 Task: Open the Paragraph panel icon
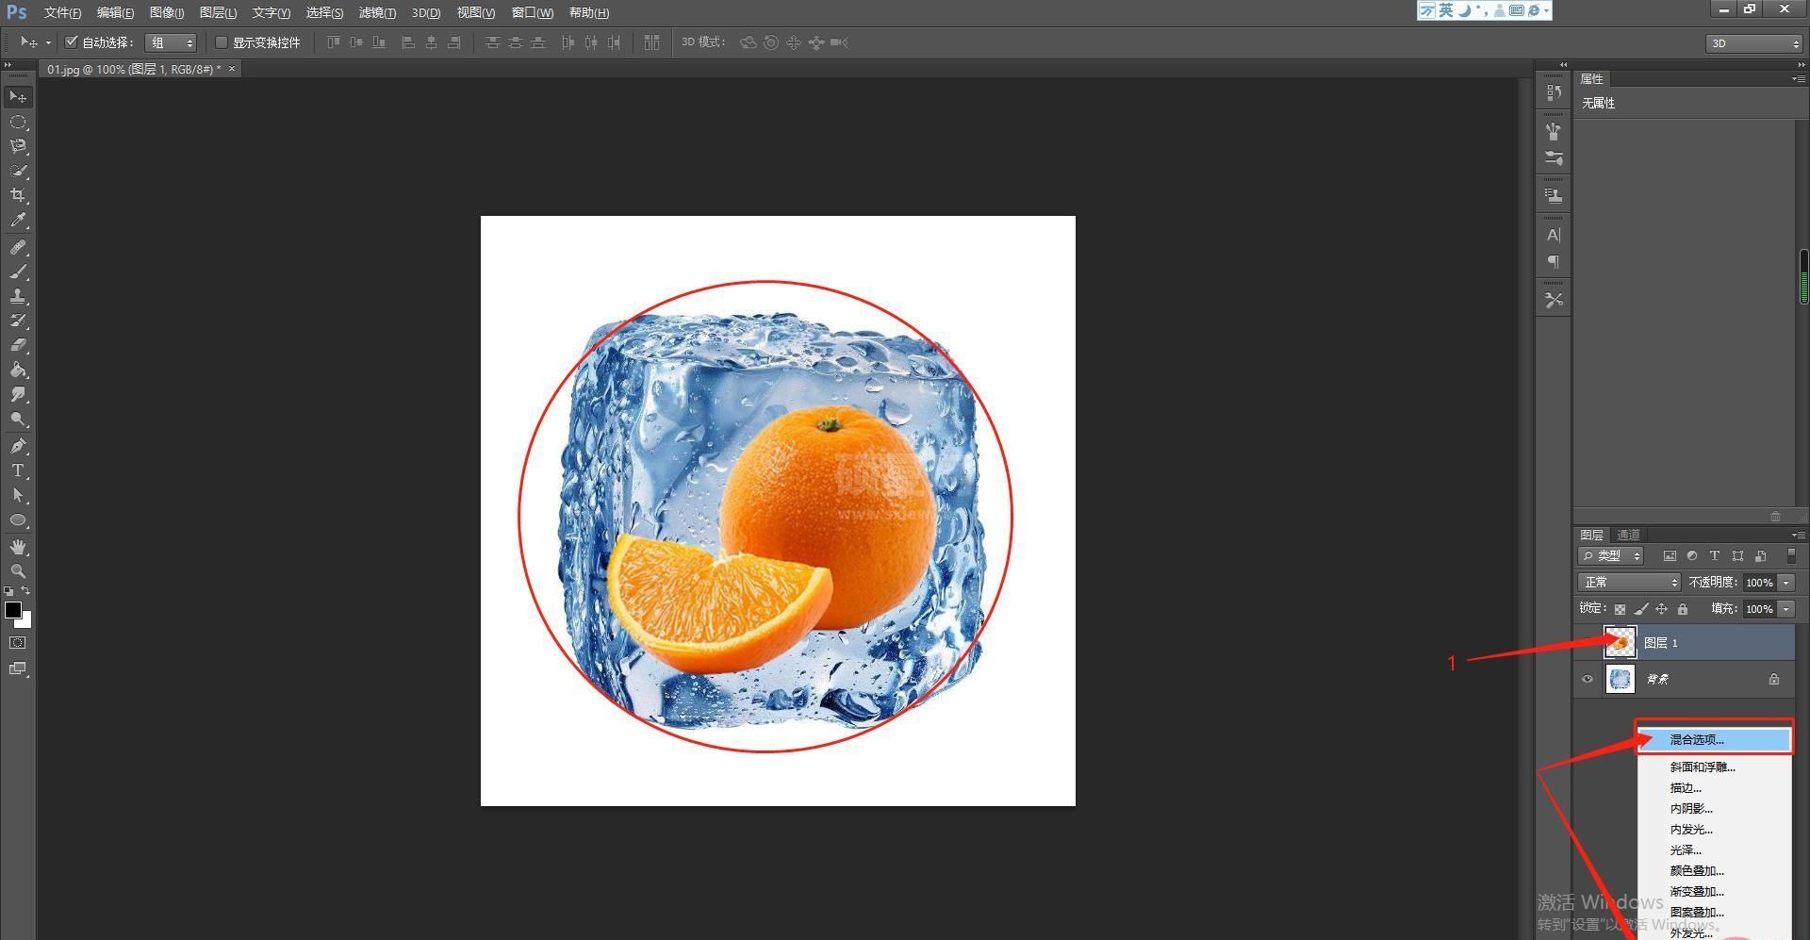coord(1554,262)
